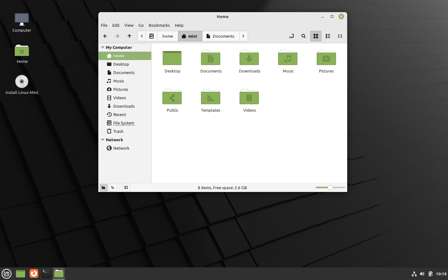This screenshot has height=280, width=448.
Task: Navigate up one directory level
Action: (x=129, y=36)
